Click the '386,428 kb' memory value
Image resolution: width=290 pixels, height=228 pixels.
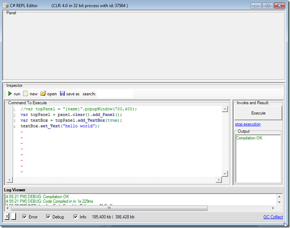125,217
